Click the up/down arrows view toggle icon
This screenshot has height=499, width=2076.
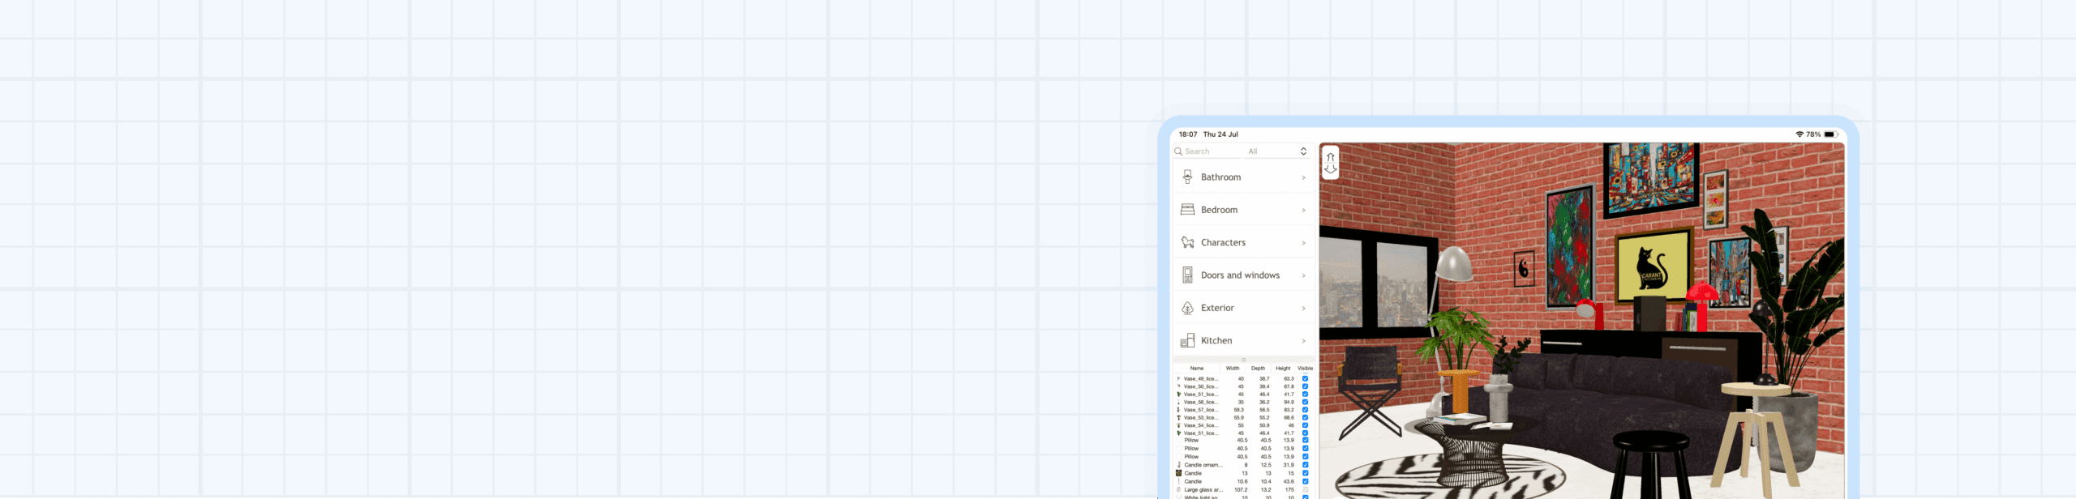coord(1330,163)
